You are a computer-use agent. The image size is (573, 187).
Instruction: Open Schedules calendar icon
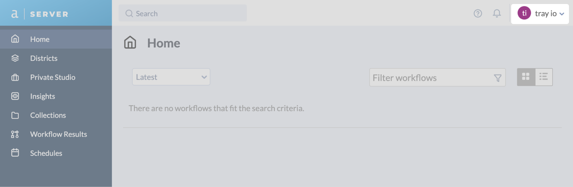pyautogui.click(x=15, y=153)
